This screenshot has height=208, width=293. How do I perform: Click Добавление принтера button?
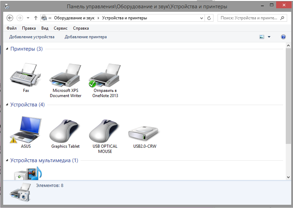pos(86,37)
